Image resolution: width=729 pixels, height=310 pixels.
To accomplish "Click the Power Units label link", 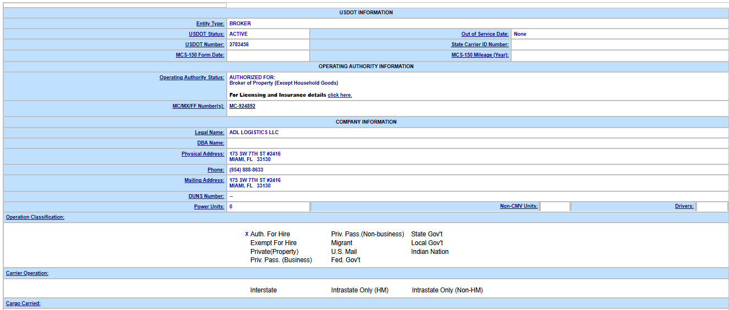I will click(x=209, y=207).
